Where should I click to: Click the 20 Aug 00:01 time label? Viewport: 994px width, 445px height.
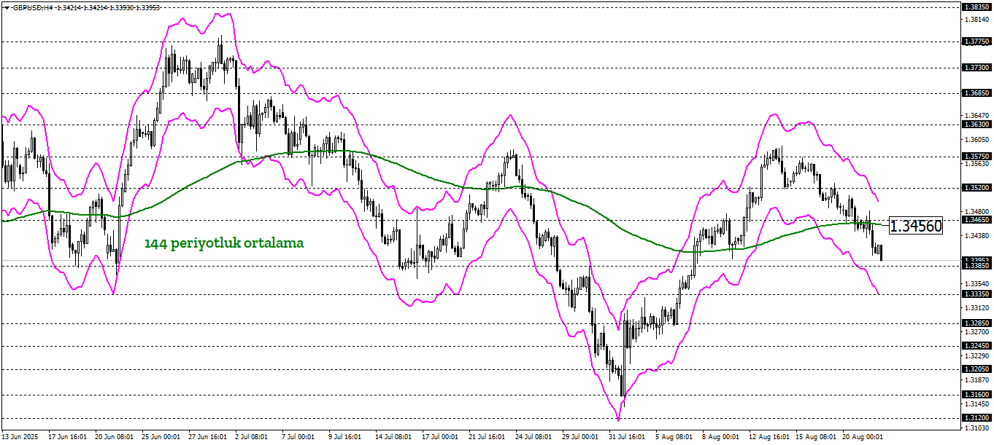861,437
